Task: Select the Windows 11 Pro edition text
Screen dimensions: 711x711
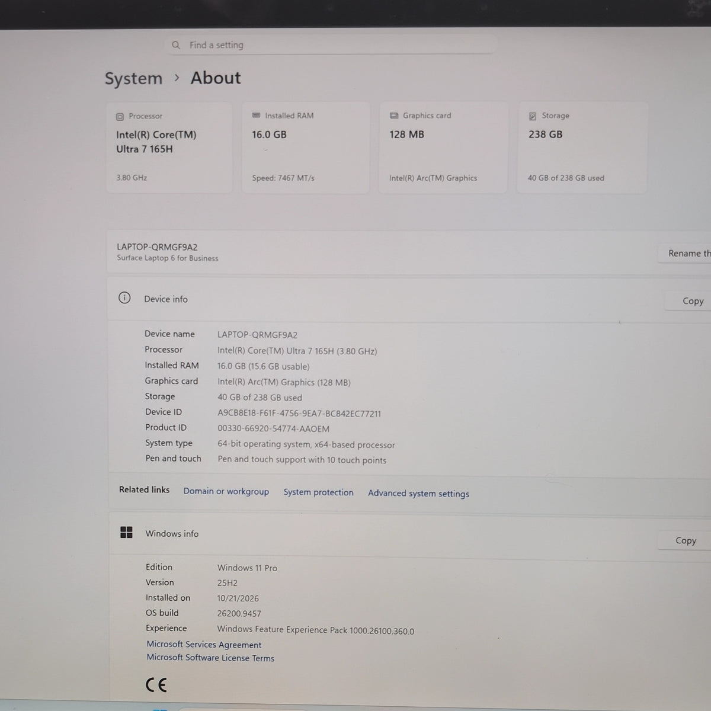Action: point(247,568)
